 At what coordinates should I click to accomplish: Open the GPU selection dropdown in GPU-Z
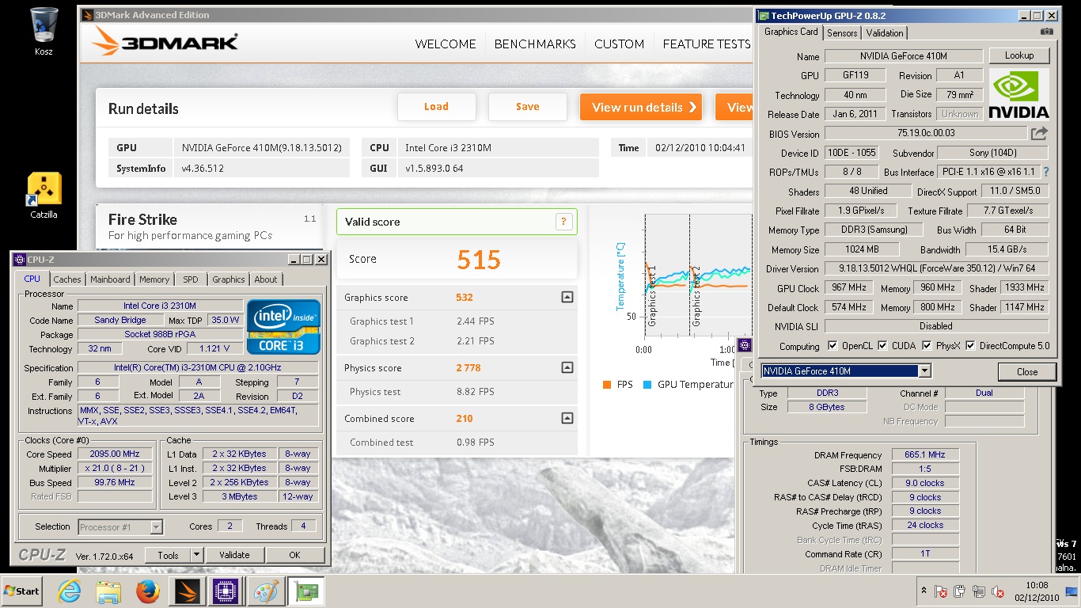point(924,371)
